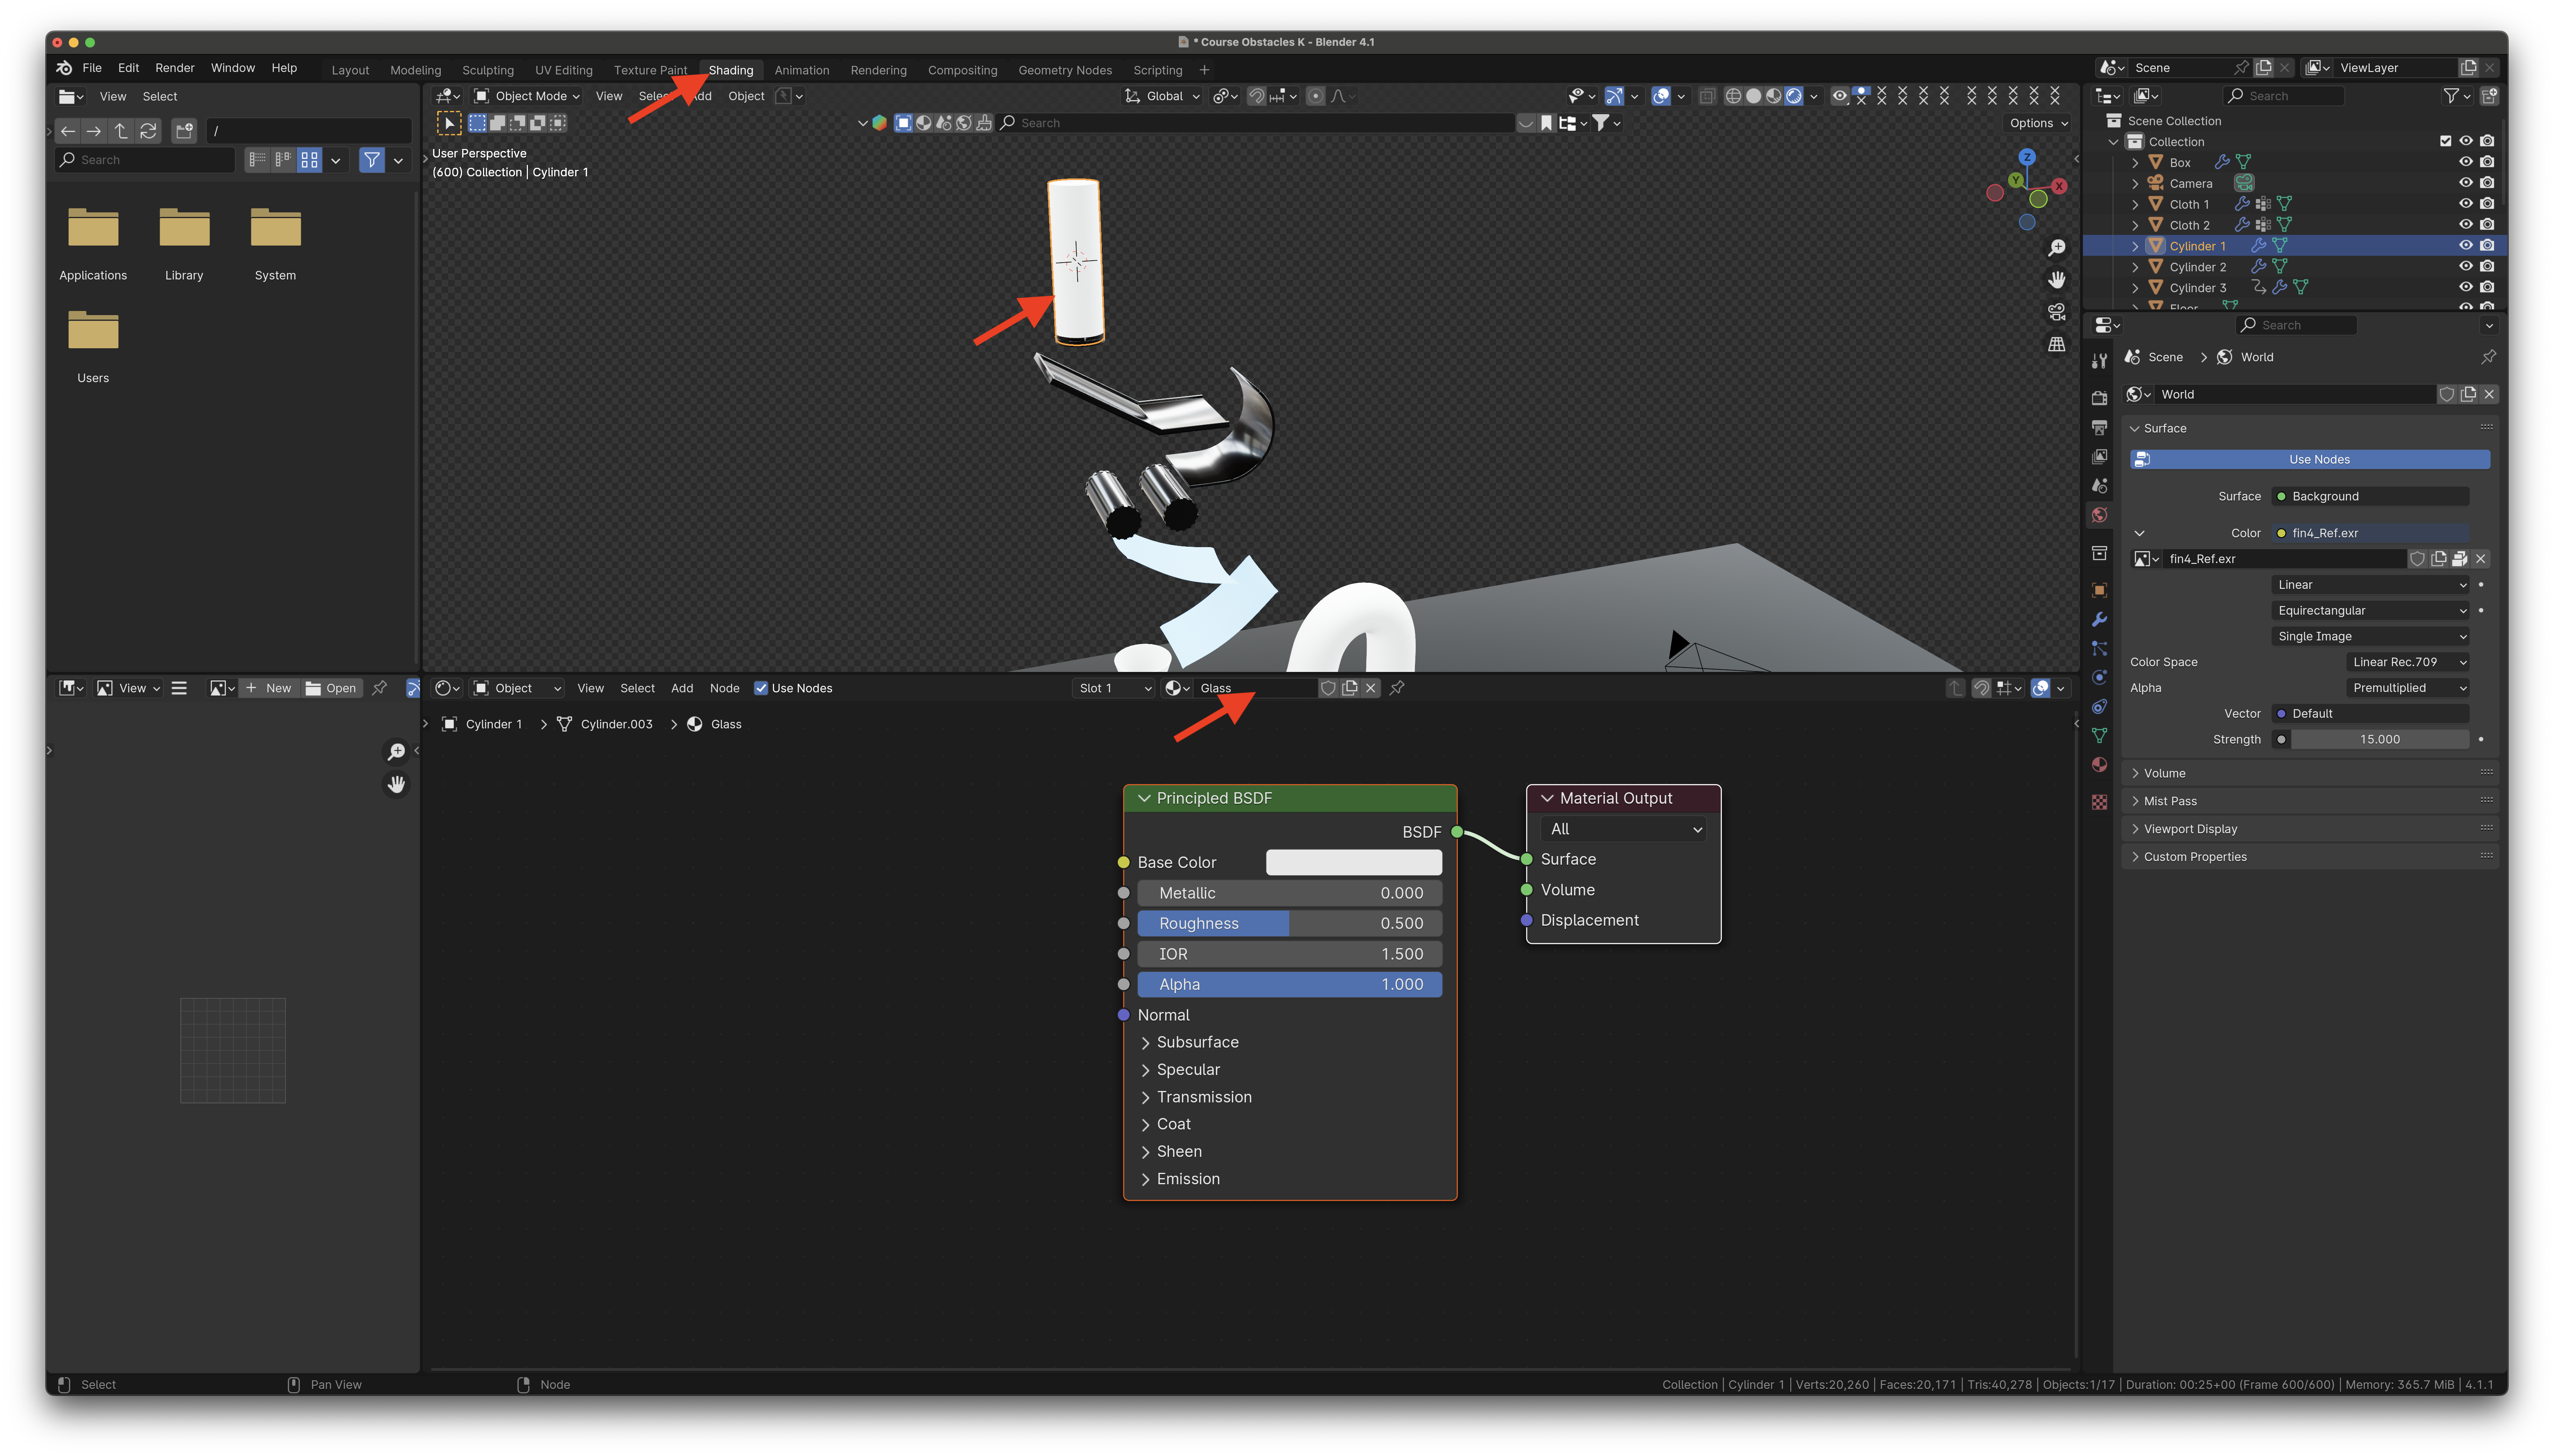Image resolution: width=2554 pixels, height=1456 pixels.
Task: Duplicate the Glass material with new-copy icon
Action: pos(1349,688)
